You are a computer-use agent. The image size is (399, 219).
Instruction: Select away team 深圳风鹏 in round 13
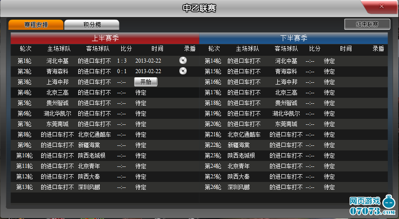89,187
